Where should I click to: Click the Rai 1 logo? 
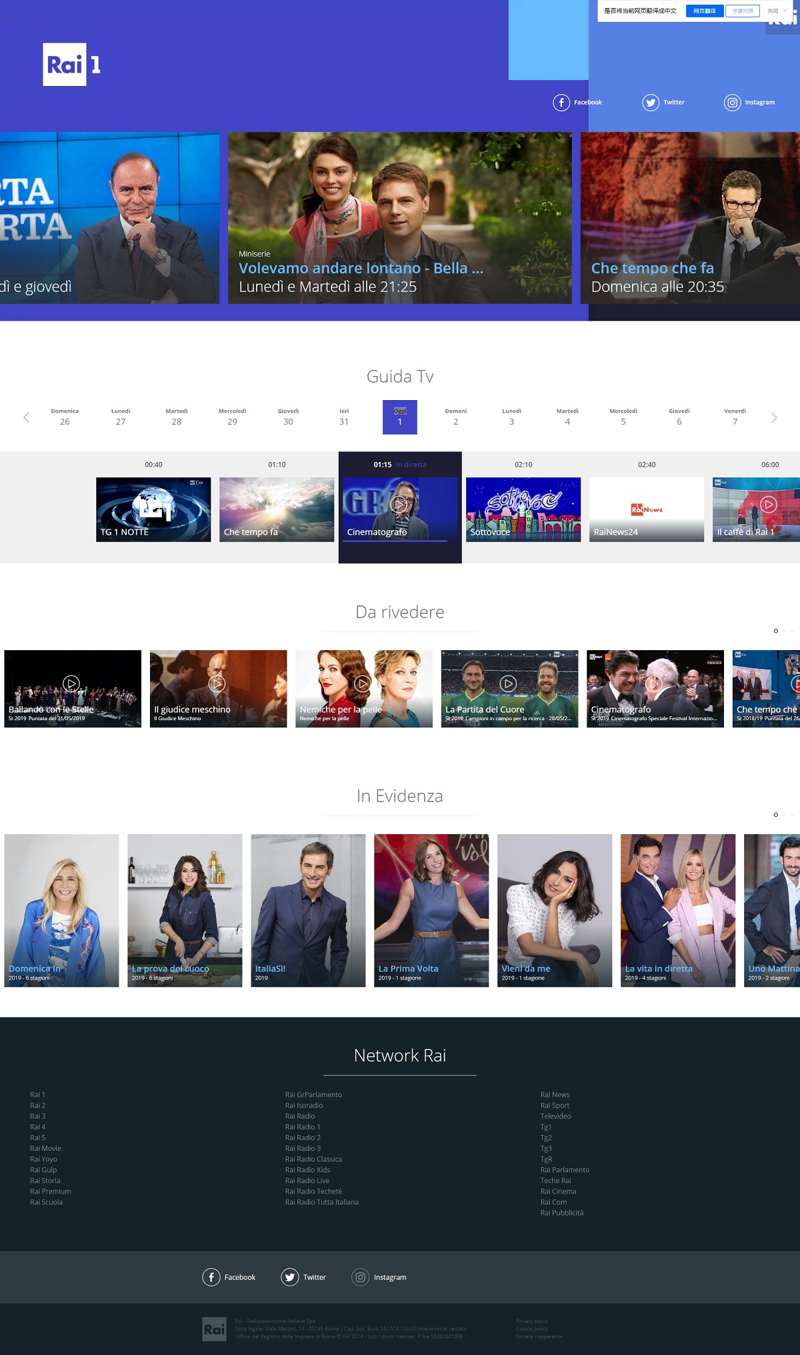point(72,65)
